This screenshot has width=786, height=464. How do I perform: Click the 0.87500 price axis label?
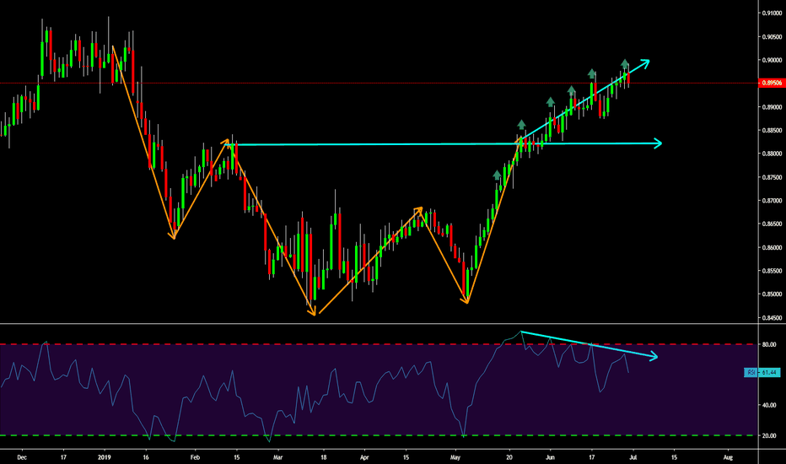[772, 177]
